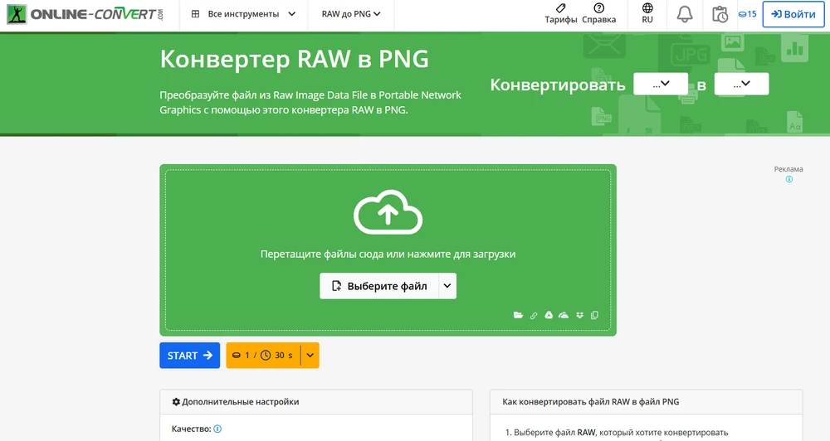Viewport: 830px width, 441px height.
Task: Open the RAW до PNG menu
Action: (351, 14)
